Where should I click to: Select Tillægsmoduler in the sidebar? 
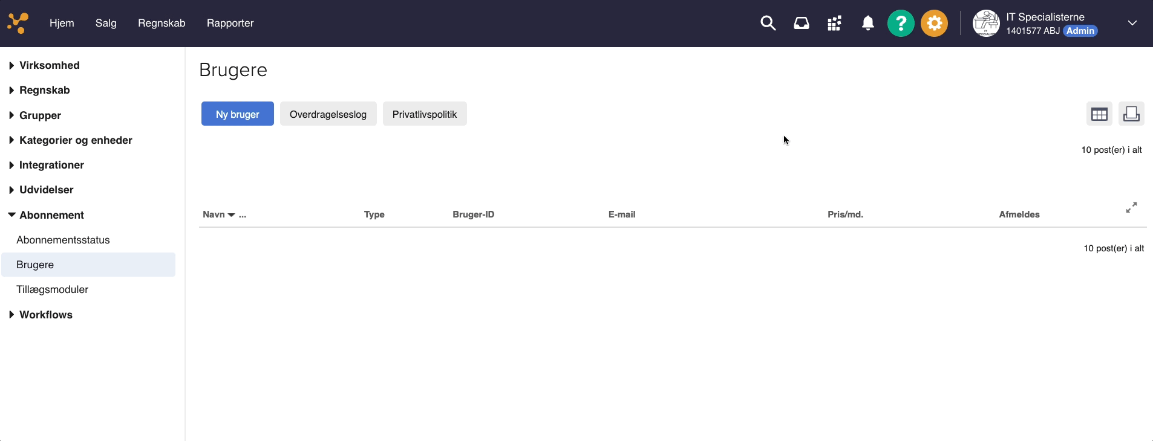tap(52, 289)
